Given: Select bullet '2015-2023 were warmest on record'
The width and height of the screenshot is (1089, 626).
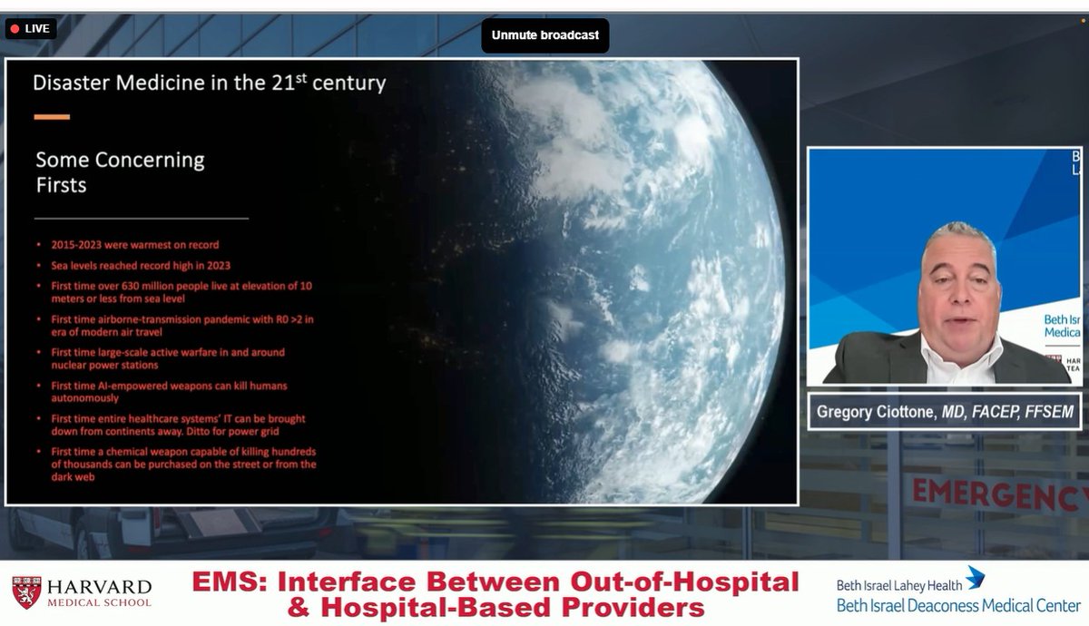Looking at the screenshot, I should (134, 245).
